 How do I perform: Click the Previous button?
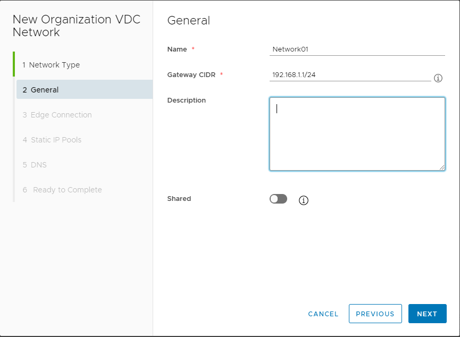[375, 314]
